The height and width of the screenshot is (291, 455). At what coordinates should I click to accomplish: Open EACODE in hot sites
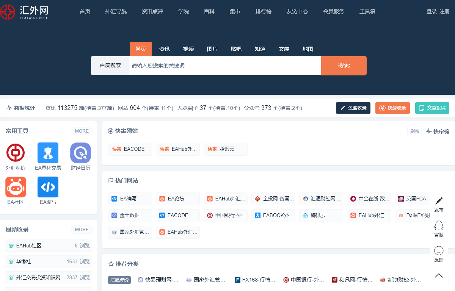pos(178,215)
